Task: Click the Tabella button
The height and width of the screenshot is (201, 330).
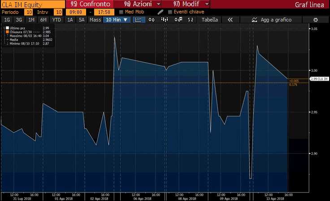Action: point(210,20)
